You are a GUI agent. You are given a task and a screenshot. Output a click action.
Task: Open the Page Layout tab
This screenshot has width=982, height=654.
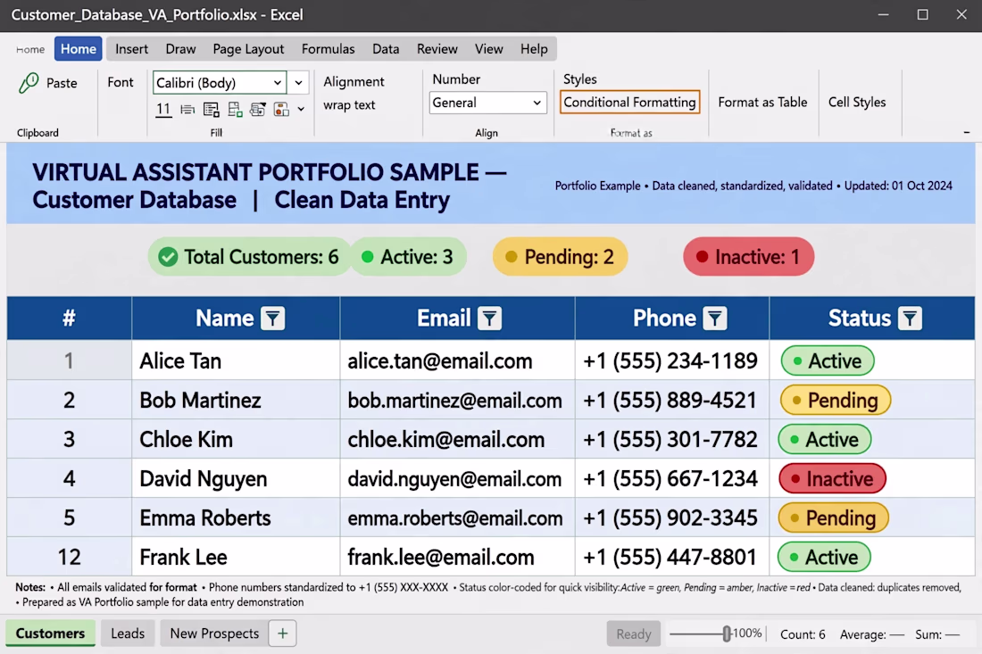tap(248, 49)
